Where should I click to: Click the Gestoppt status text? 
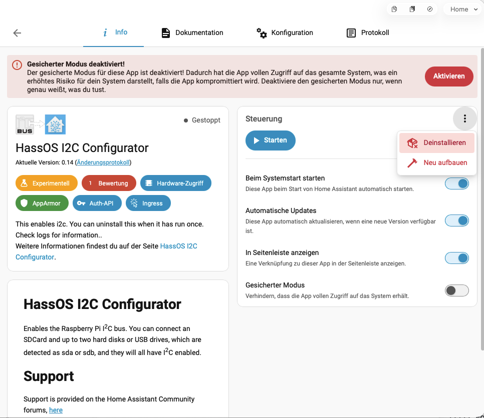(206, 120)
